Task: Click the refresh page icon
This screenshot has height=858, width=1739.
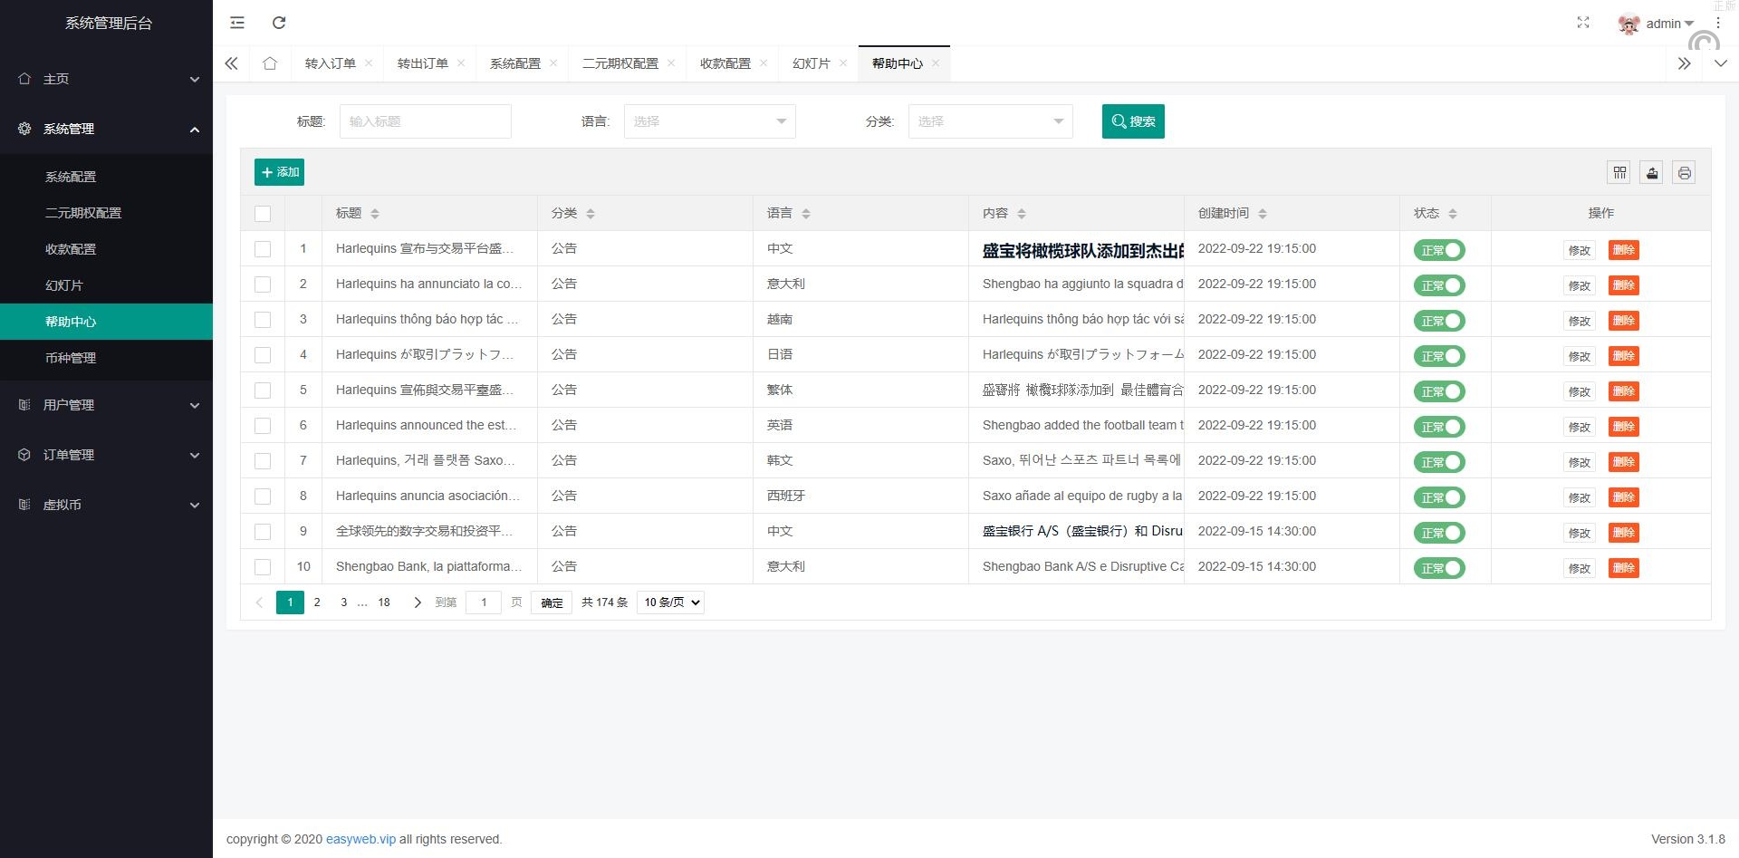Action: (x=279, y=23)
